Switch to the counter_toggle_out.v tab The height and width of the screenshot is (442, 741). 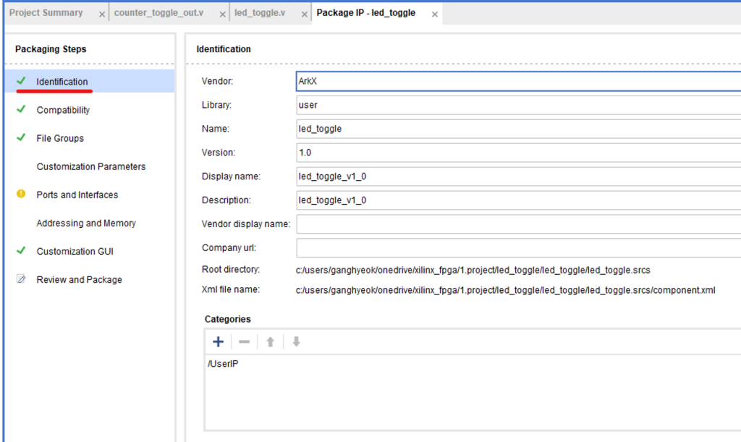[158, 13]
